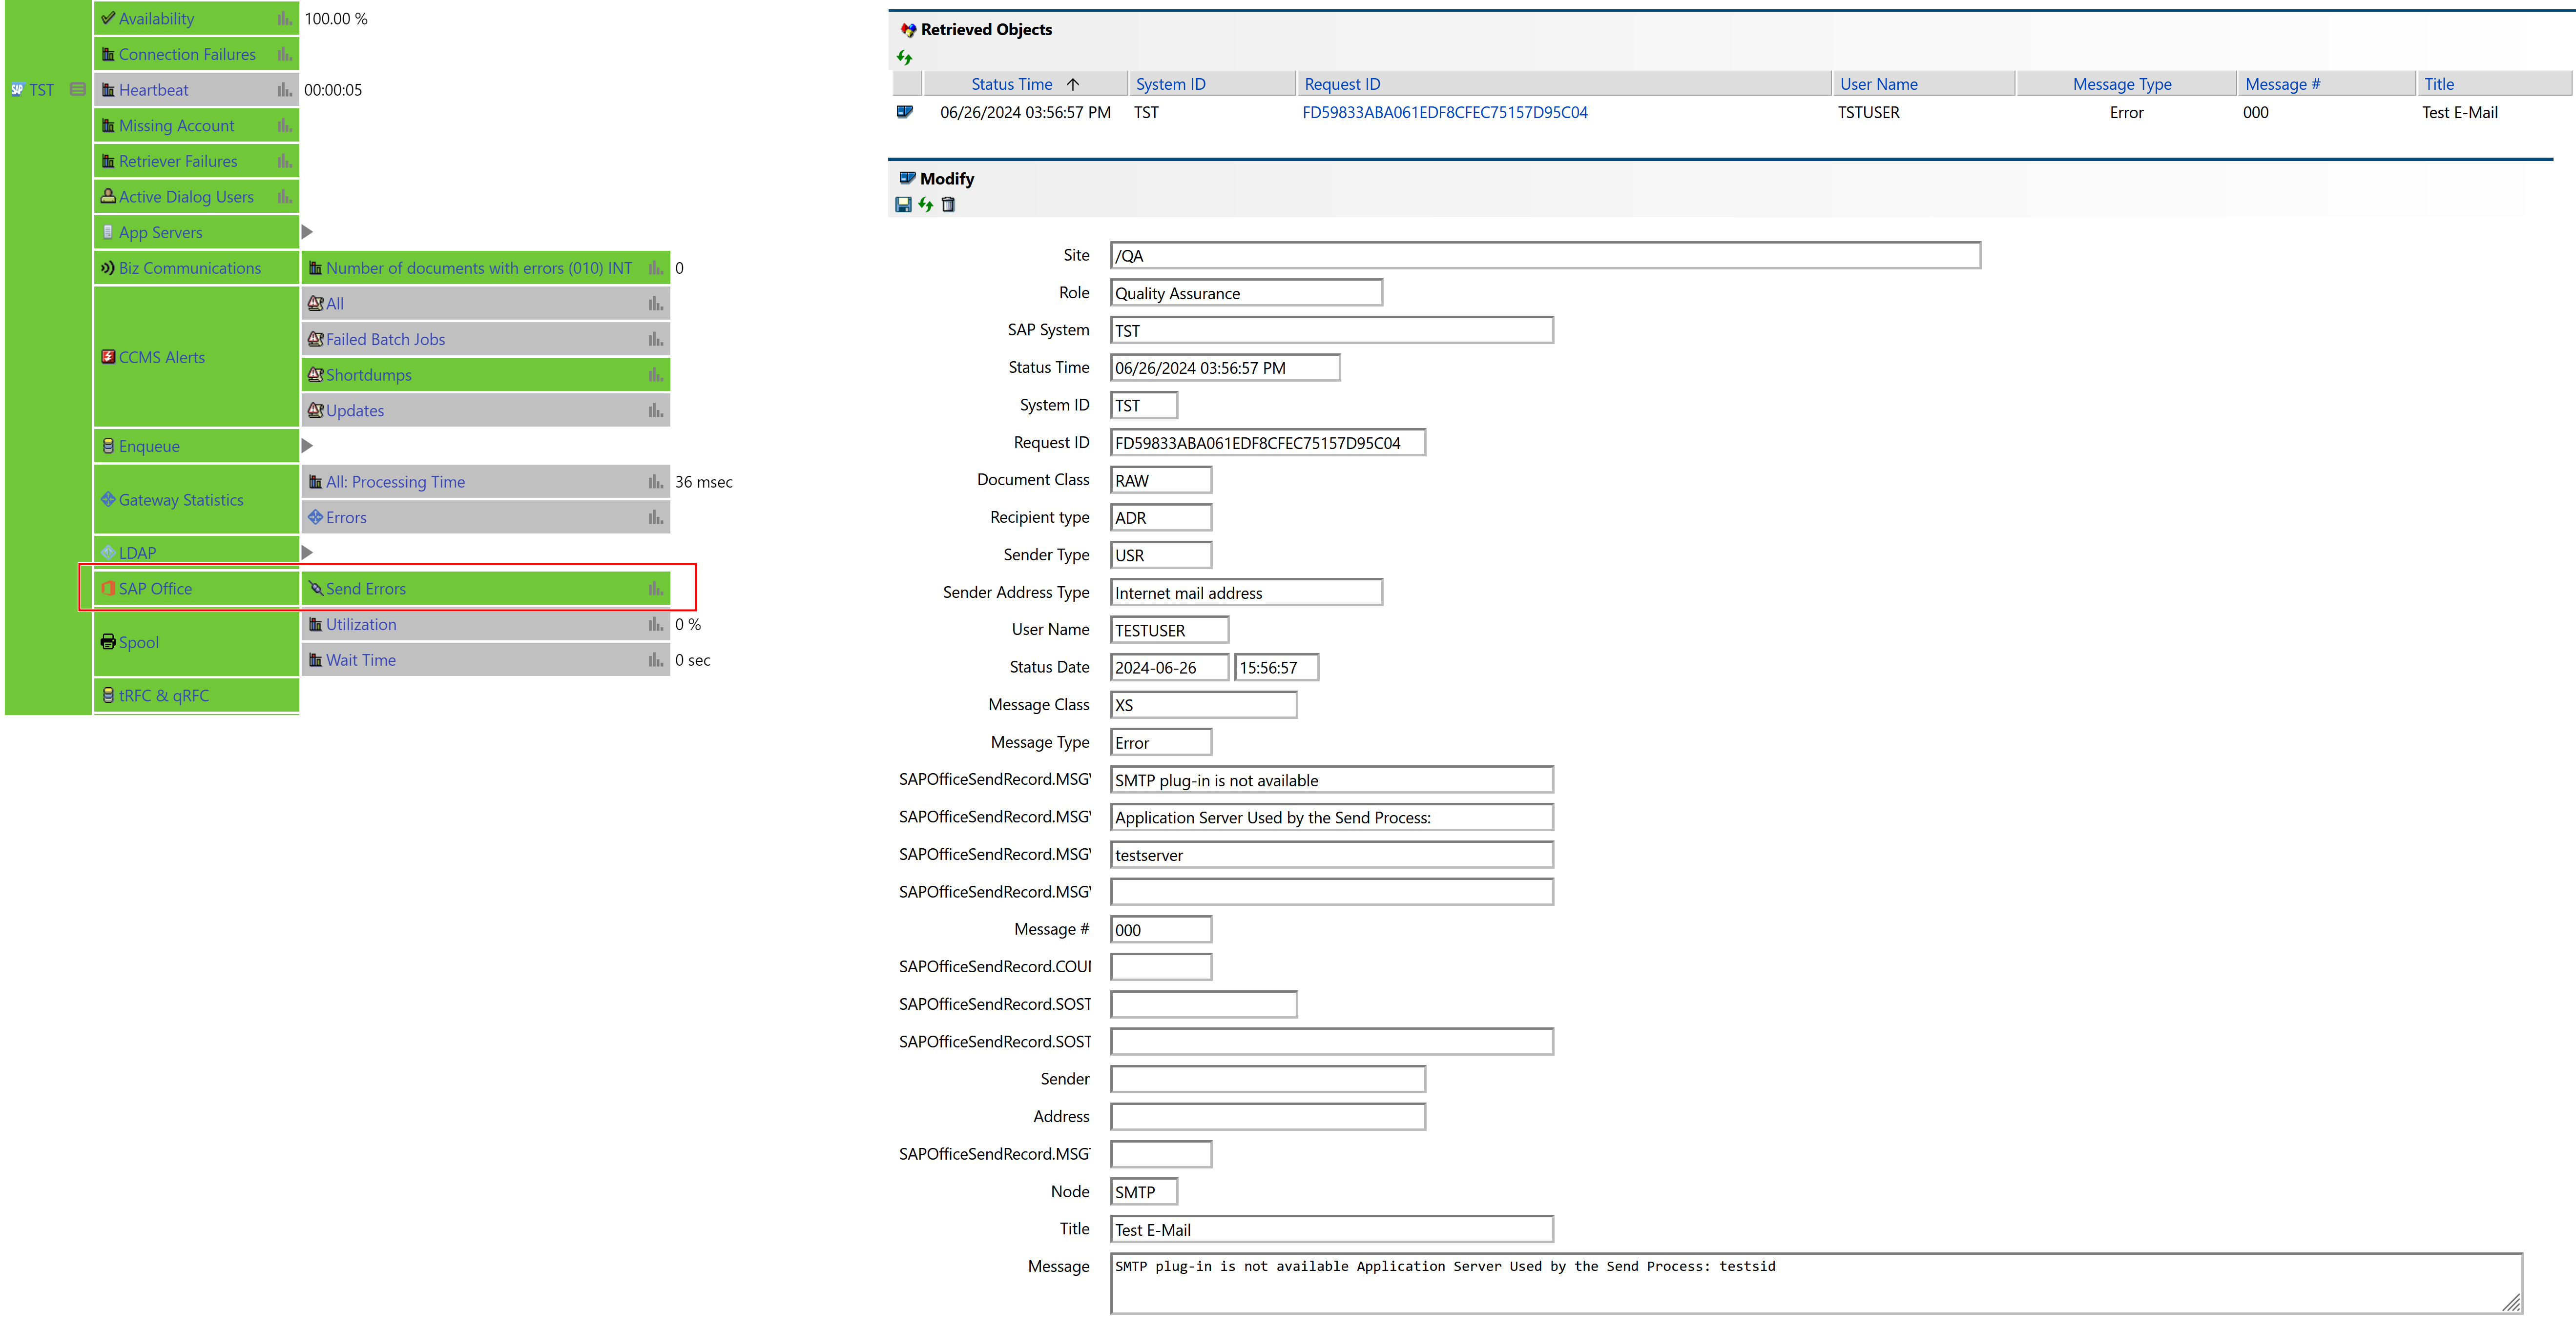Image resolution: width=2576 pixels, height=1330 pixels.
Task: Open the Shortdumps link
Action: pyautogui.click(x=368, y=375)
